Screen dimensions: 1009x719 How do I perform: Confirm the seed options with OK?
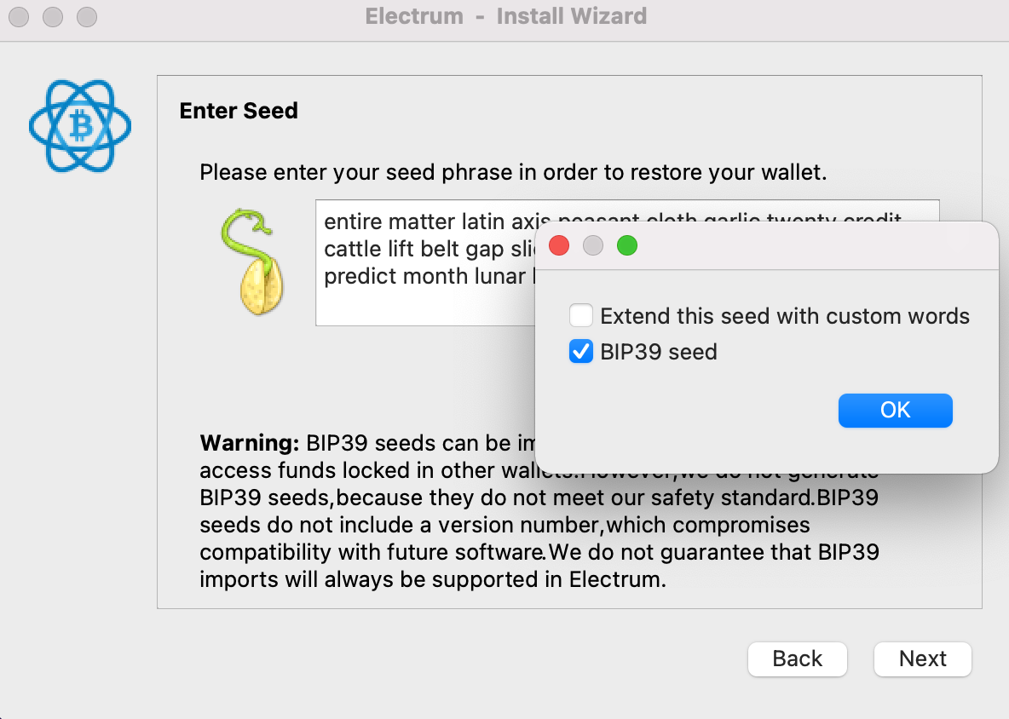coord(895,411)
